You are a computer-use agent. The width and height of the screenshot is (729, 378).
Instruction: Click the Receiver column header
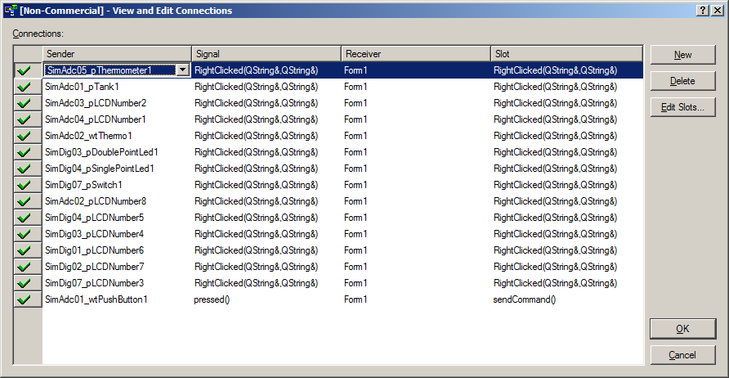(416, 54)
